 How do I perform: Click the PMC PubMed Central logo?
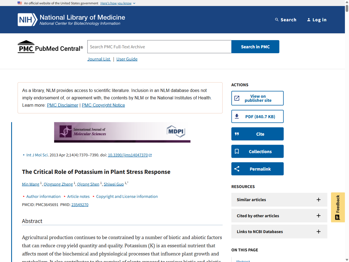(50, 47)
